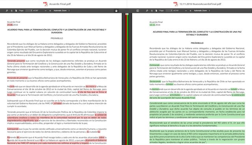Toggle the sidebar in right PDF viewer
This screenshot has width=252, height=145.
tap(138, 11)
